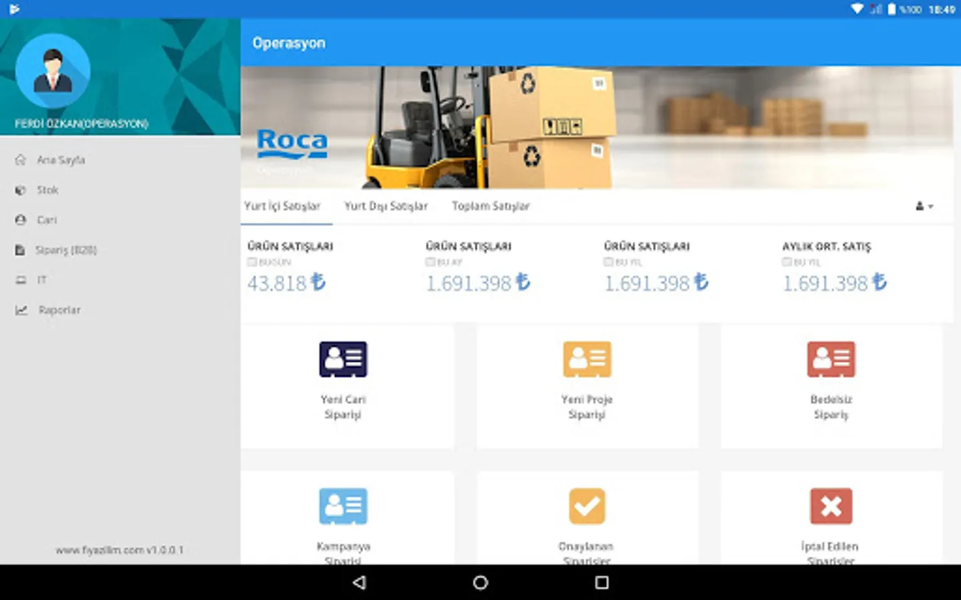Open İptal Edilen Siparişler label
961x600 pixels.
(x=830, y=553)
